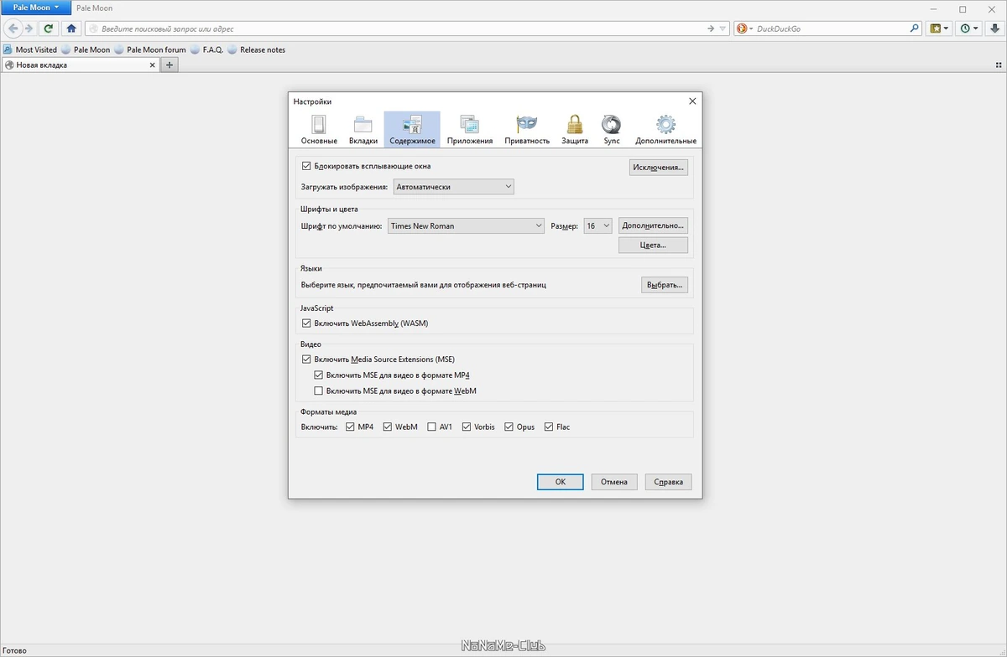Open the Downloads arrow button

coord(994,28)
